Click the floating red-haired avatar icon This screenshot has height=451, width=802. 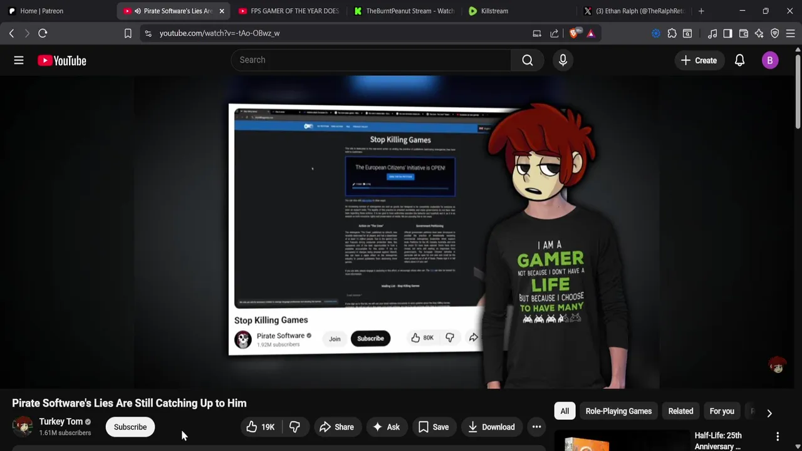point(778,365)
